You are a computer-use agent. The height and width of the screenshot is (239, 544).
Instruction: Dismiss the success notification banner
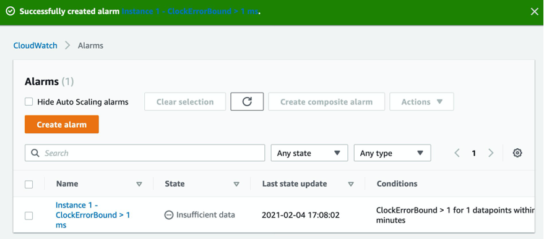coord(534,12)
